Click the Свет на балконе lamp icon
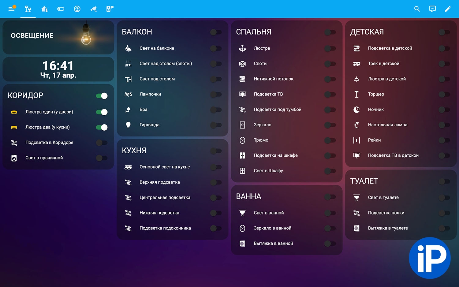 point(128,48)
